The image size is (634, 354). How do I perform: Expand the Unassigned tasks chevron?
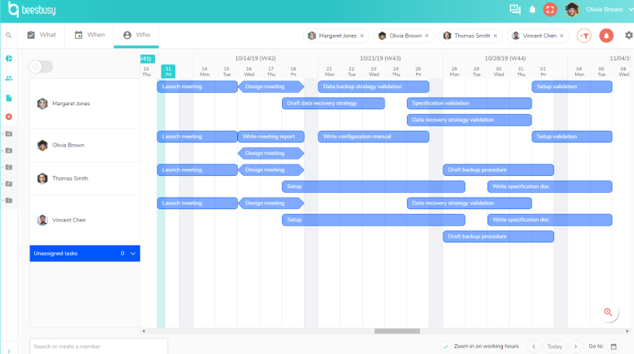(x=133, y=253)
